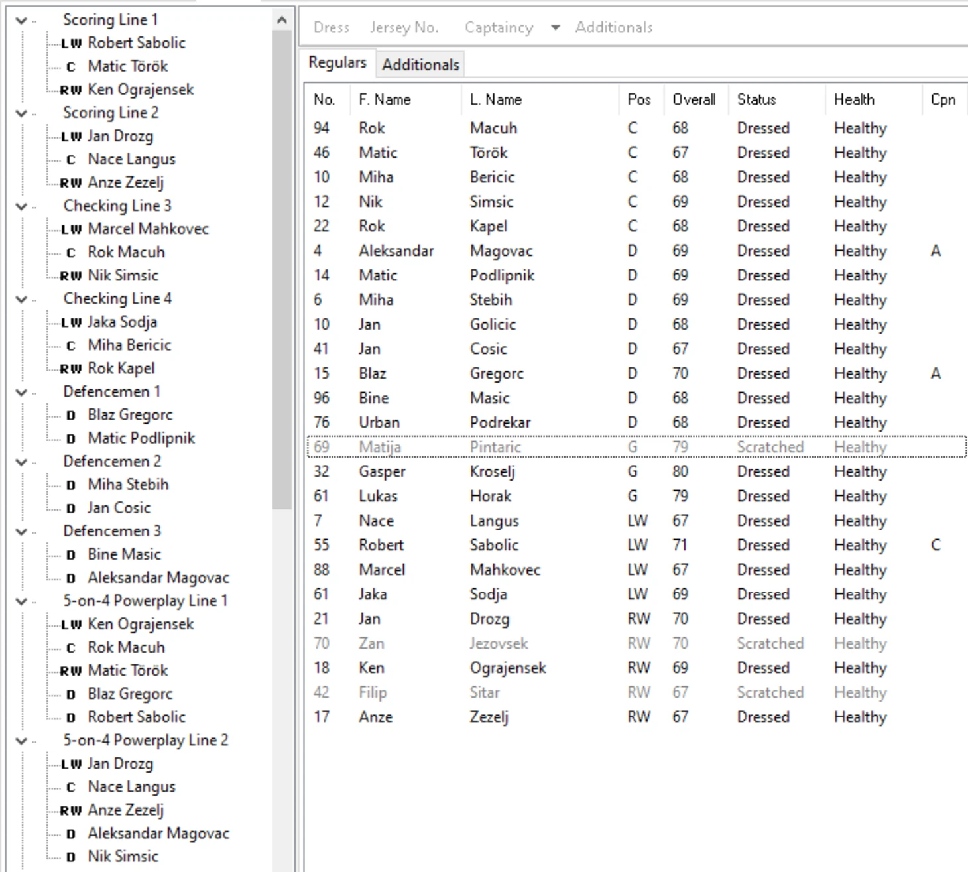Click the Additionals toolbar button

click(614, 27)
